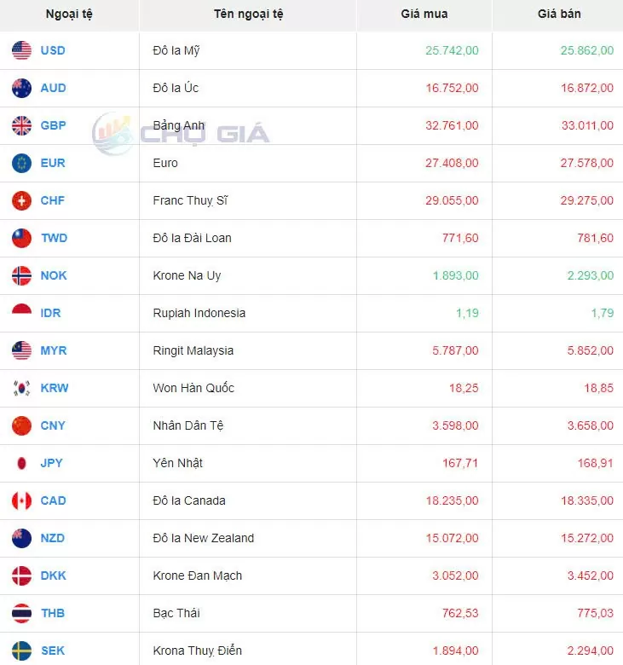Click the European Union flag icon
Screen dimensions: 623x665
click(21, 163)
